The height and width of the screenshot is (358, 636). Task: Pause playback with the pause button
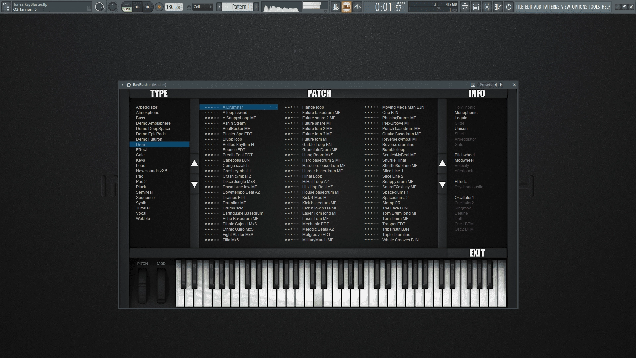137,7
